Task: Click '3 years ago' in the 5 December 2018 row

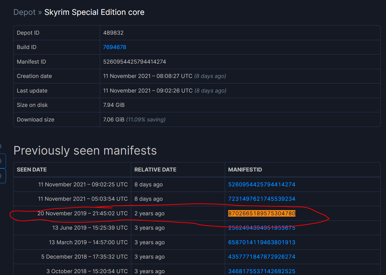Action: tap(150, 257)
